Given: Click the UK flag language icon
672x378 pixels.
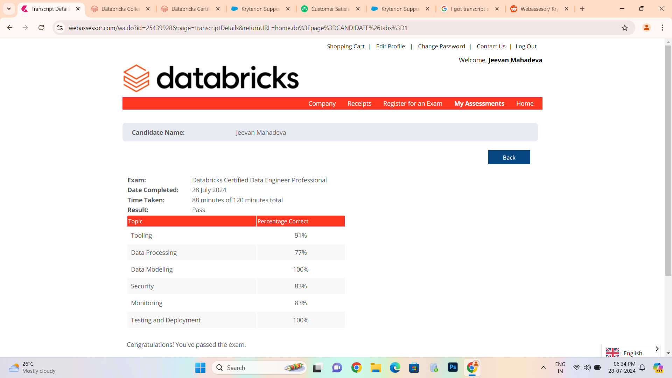Looking at the screenshot, I should click(612, 352).
